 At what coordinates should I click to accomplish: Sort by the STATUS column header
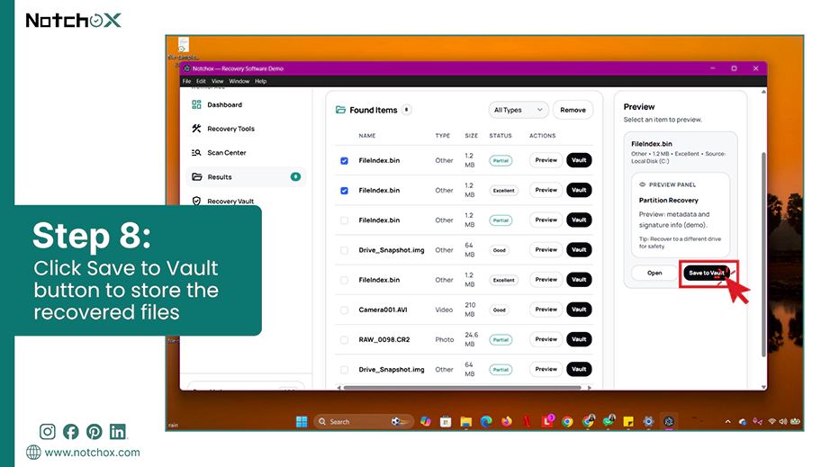click(x=501, y=136)
